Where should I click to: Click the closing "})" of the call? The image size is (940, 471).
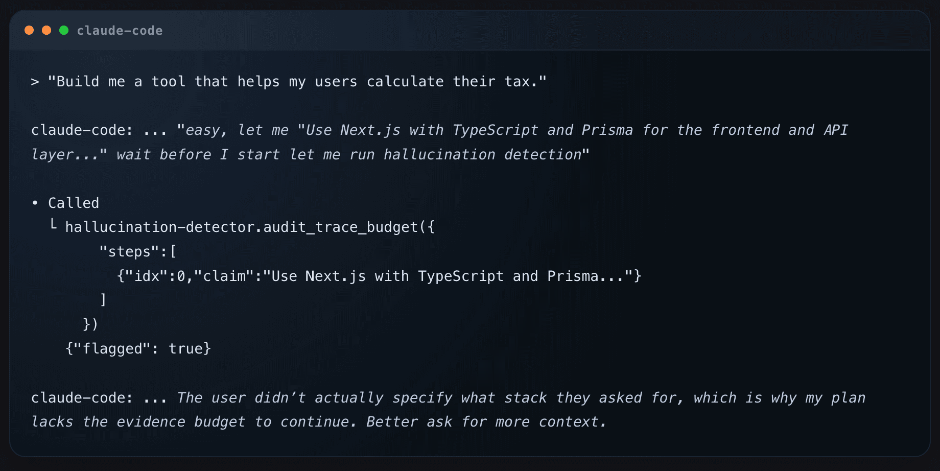click(x=90, y=324)
